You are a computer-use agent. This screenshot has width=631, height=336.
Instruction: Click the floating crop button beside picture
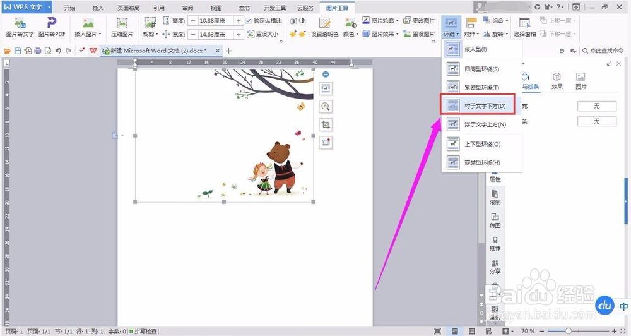click(x=326, y=124)
